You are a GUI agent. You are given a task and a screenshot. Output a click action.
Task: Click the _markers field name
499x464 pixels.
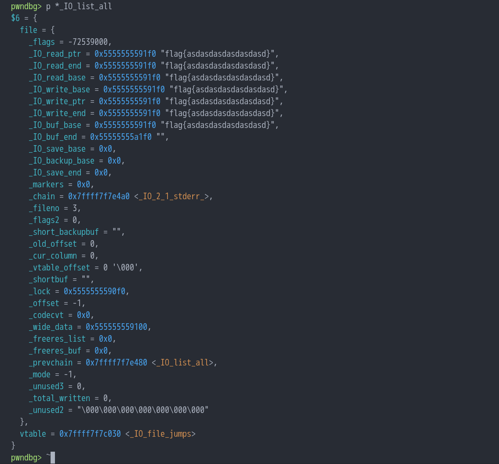tap(46, 185)
